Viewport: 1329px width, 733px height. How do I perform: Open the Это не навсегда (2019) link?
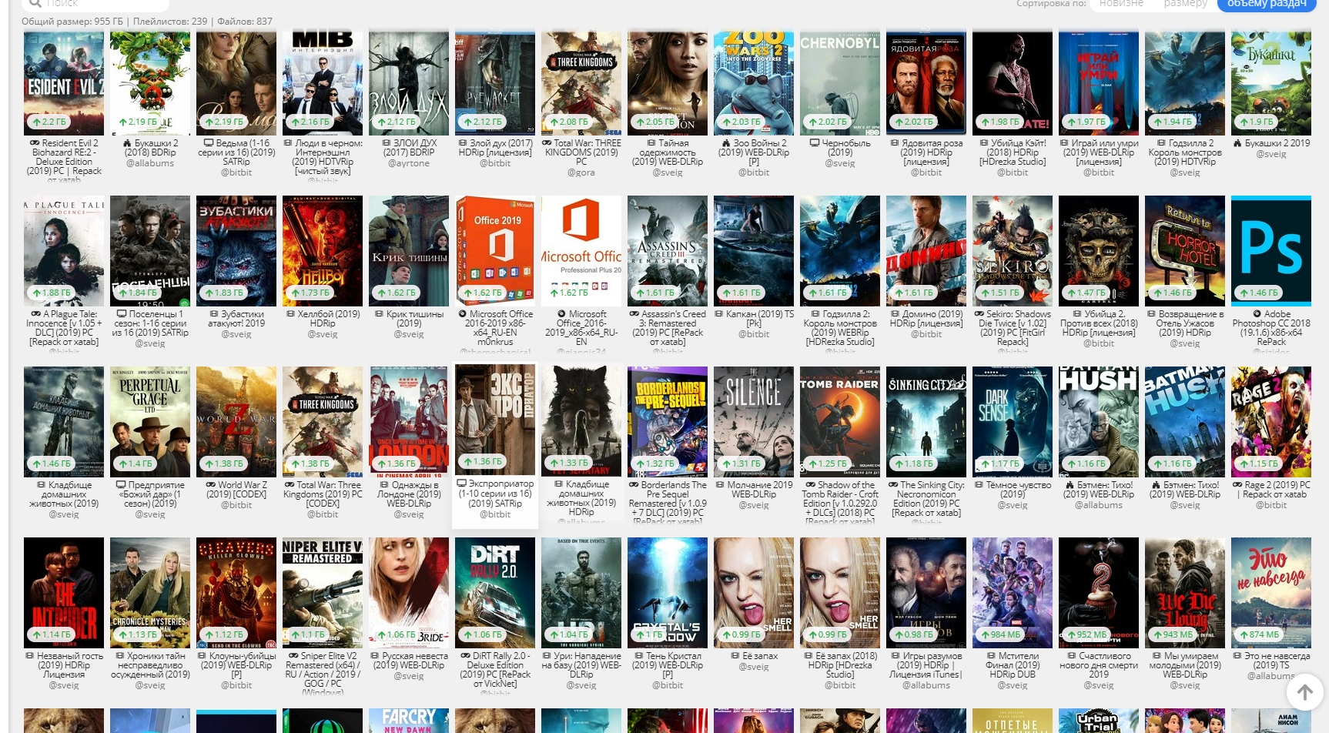[x=1271, y=661]
